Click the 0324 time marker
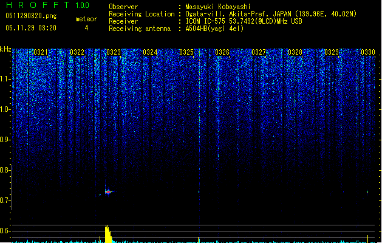The height and width of the screenshot is (243, 382). click(150, 52)
